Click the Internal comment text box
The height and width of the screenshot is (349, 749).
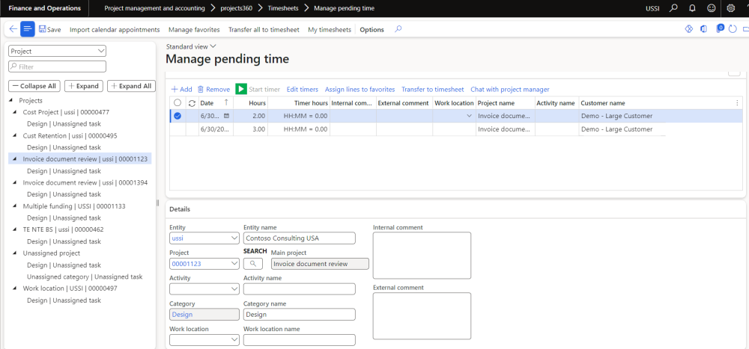tap(422, 255)
